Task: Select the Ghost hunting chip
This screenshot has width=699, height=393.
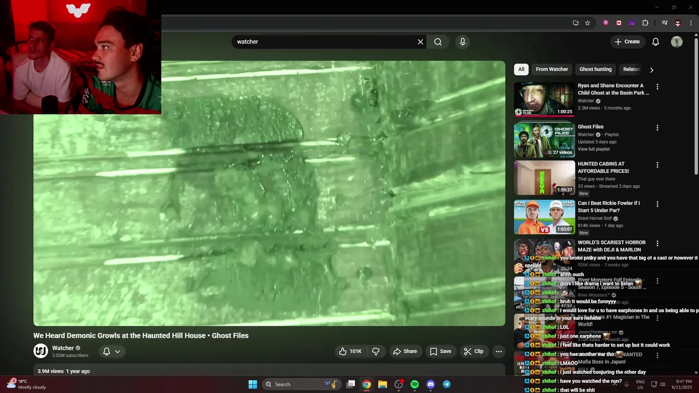Action: click(x=595, y=69)
